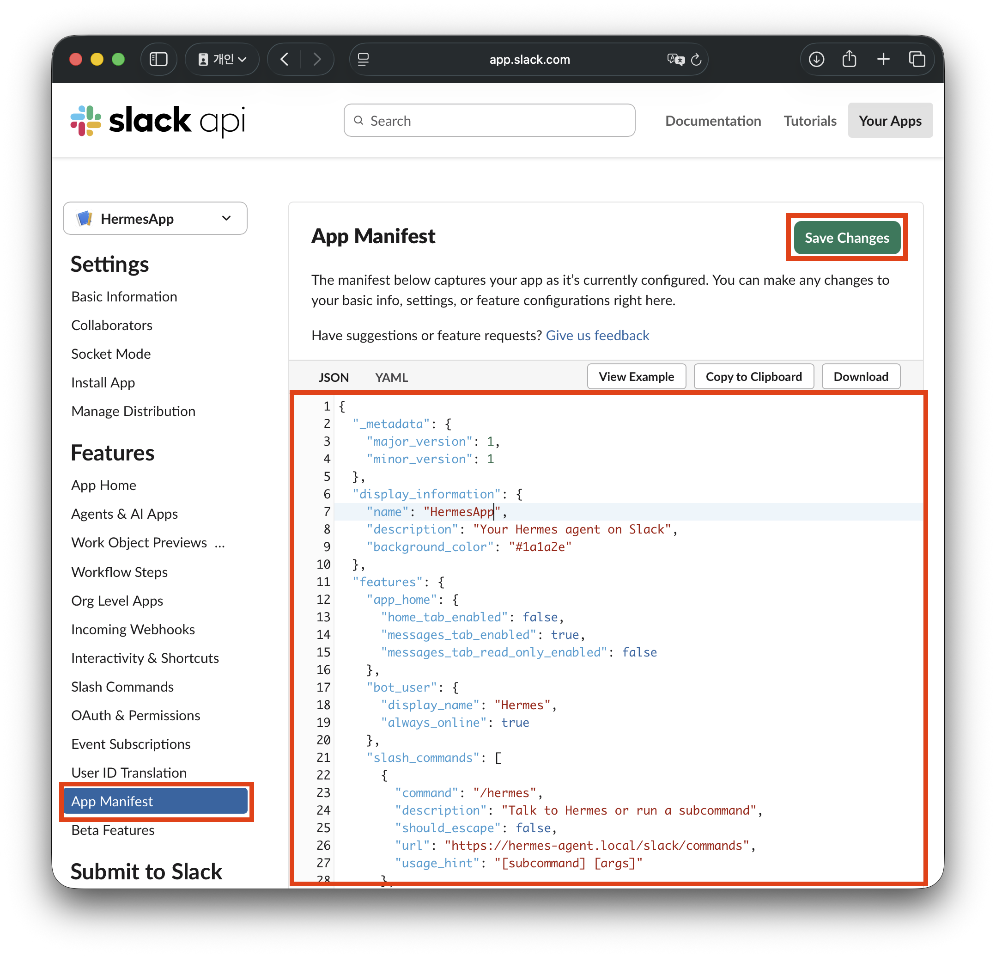Focus the Search input field
This screenshot has height=957, width=996.
point(489,121)
